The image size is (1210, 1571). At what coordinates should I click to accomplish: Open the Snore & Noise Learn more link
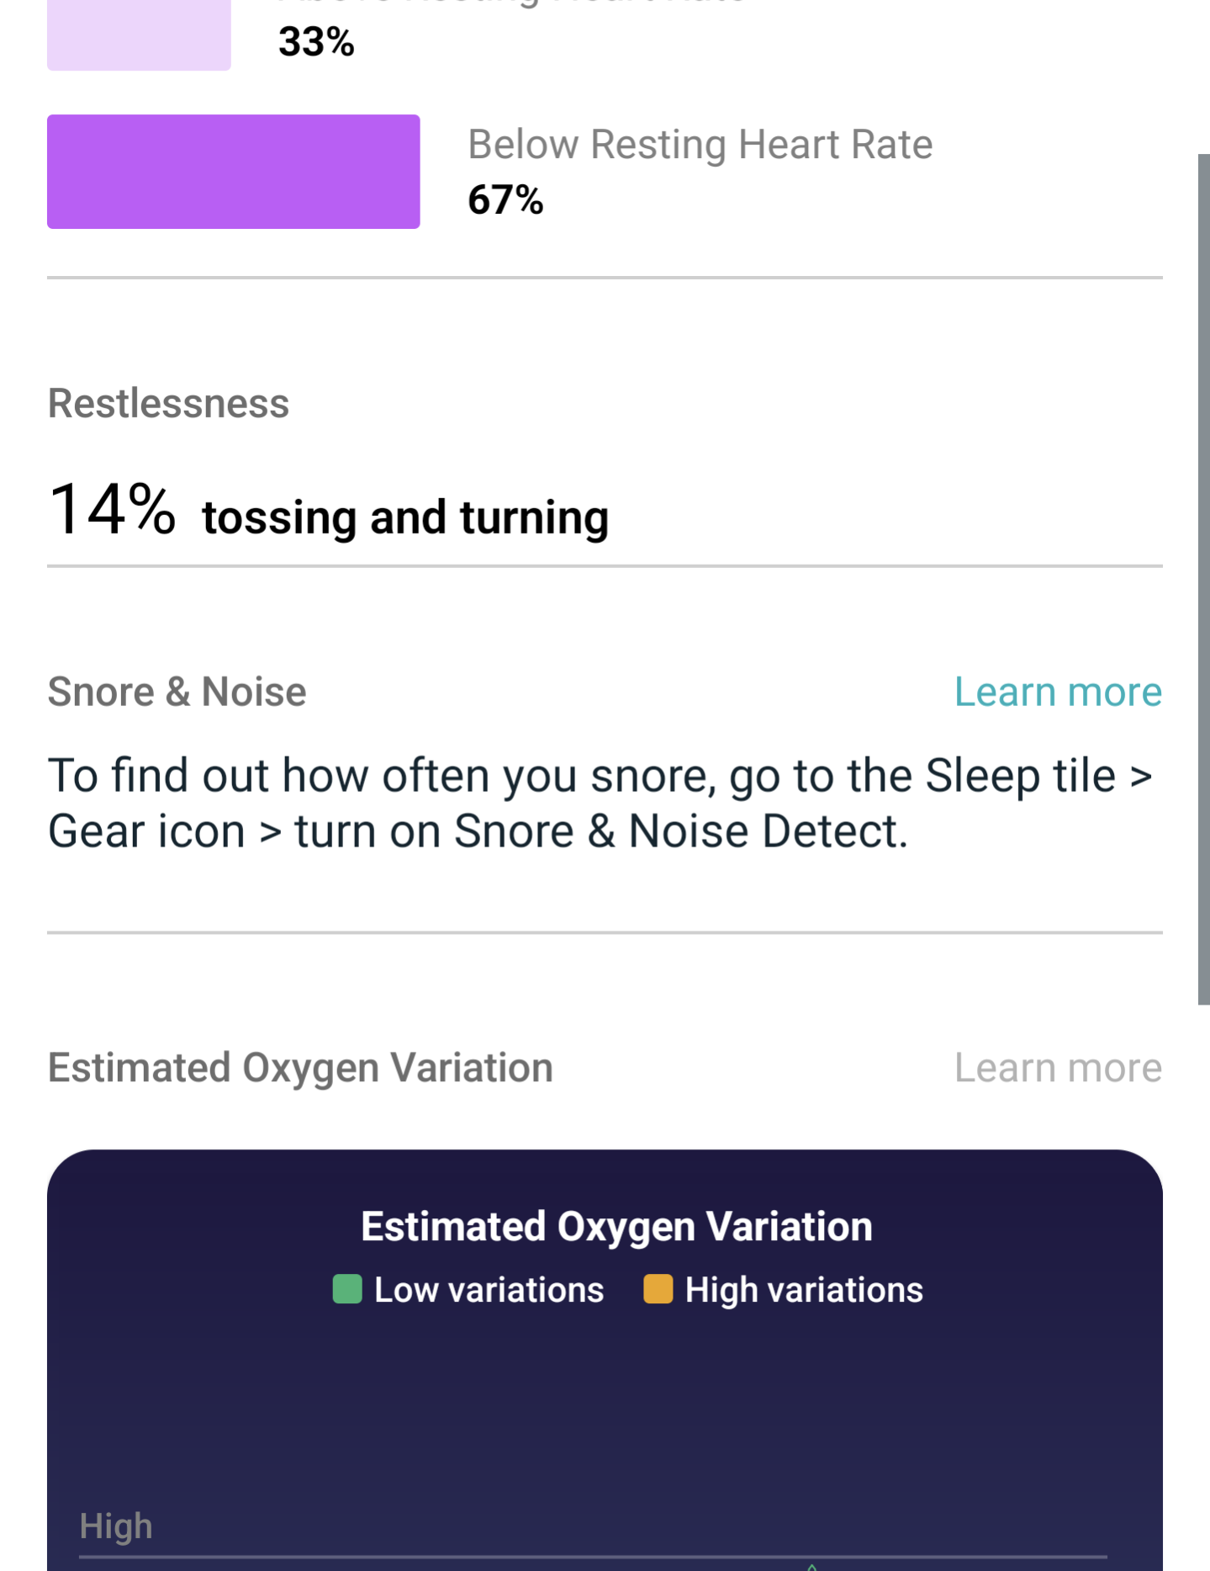tap(1058, 692)
